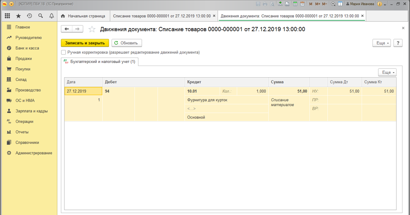The height and width of the screenshot is (215, 410).
Task: Open the History clock icon
Action: 29,16
